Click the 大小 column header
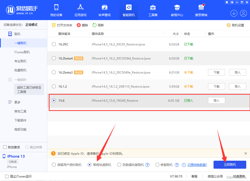 176,34
